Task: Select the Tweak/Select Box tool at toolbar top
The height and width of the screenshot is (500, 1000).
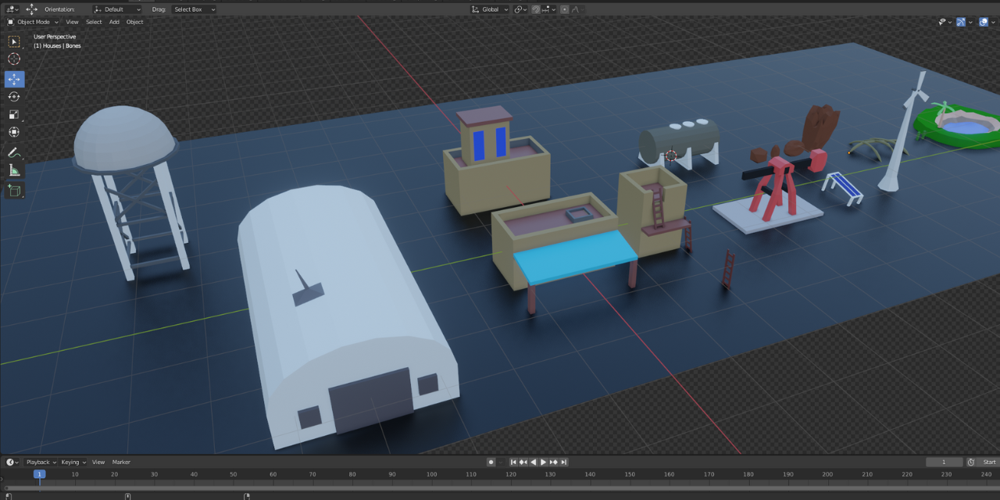Action: (x=14, y=41)
